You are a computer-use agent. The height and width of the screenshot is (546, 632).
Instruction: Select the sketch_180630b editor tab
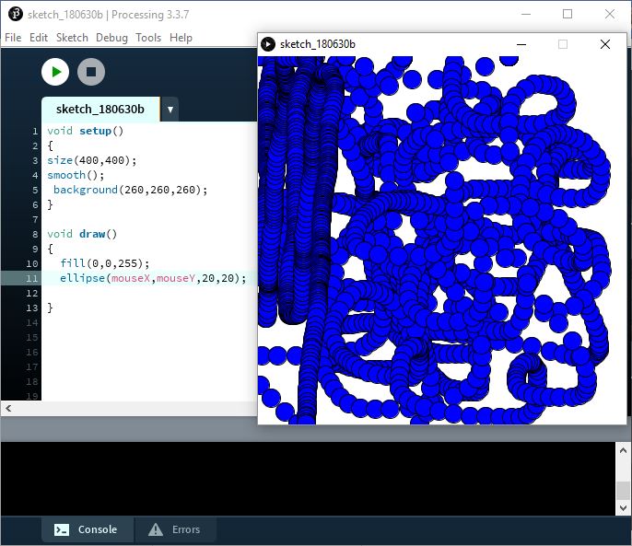pos(100,110)
